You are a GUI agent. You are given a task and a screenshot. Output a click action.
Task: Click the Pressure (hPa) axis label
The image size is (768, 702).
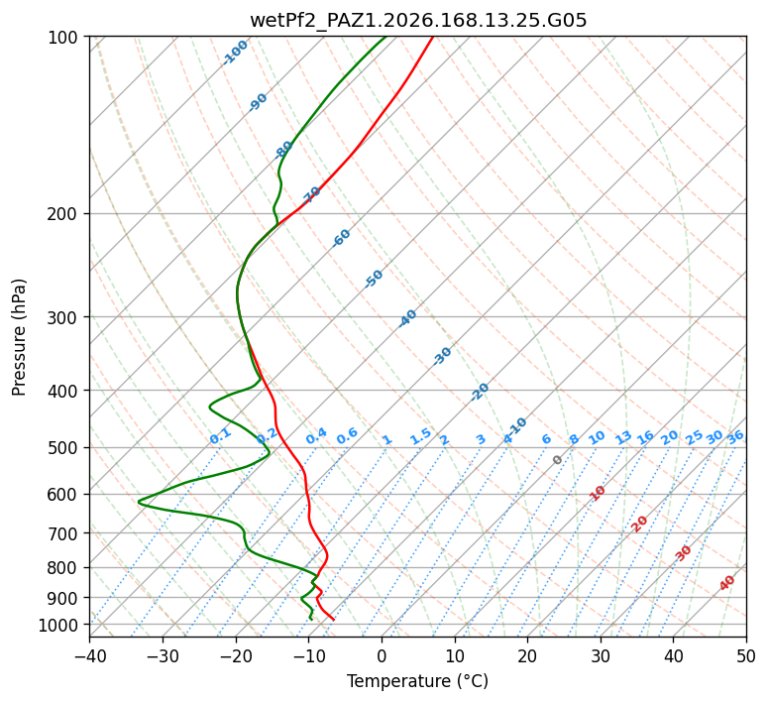(19, 337)
